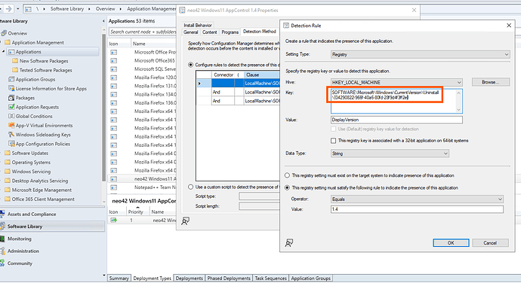Open the Overview node in Software Library
The height and width of the screenshot is (283, 521).
(x=17, y=33)
